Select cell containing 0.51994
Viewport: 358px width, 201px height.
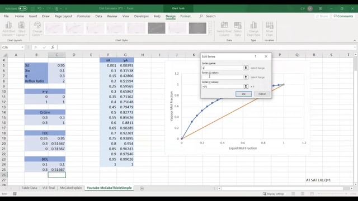pos(125,81)
